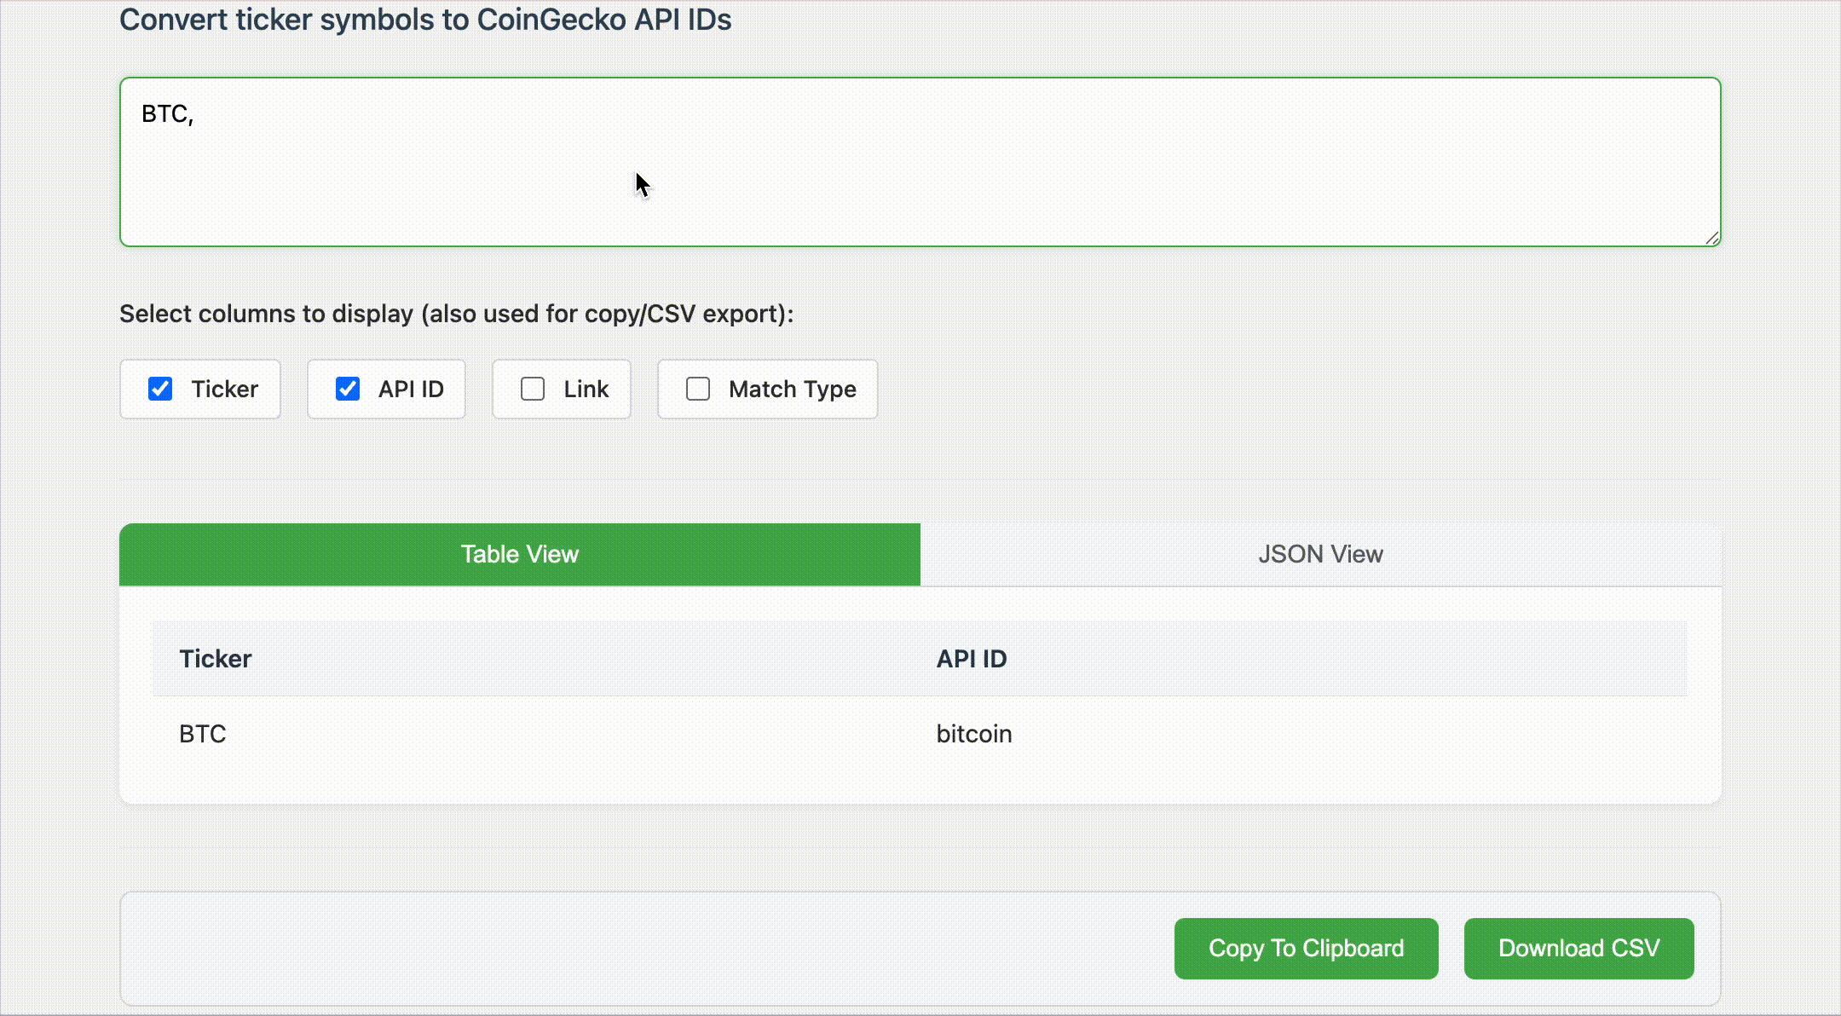The width and height of the screenshot is (1841, 1016).
Task: Click the API ID column header
Action: click(972, 658)
